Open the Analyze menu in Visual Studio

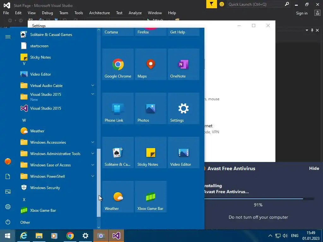[135, 13]
